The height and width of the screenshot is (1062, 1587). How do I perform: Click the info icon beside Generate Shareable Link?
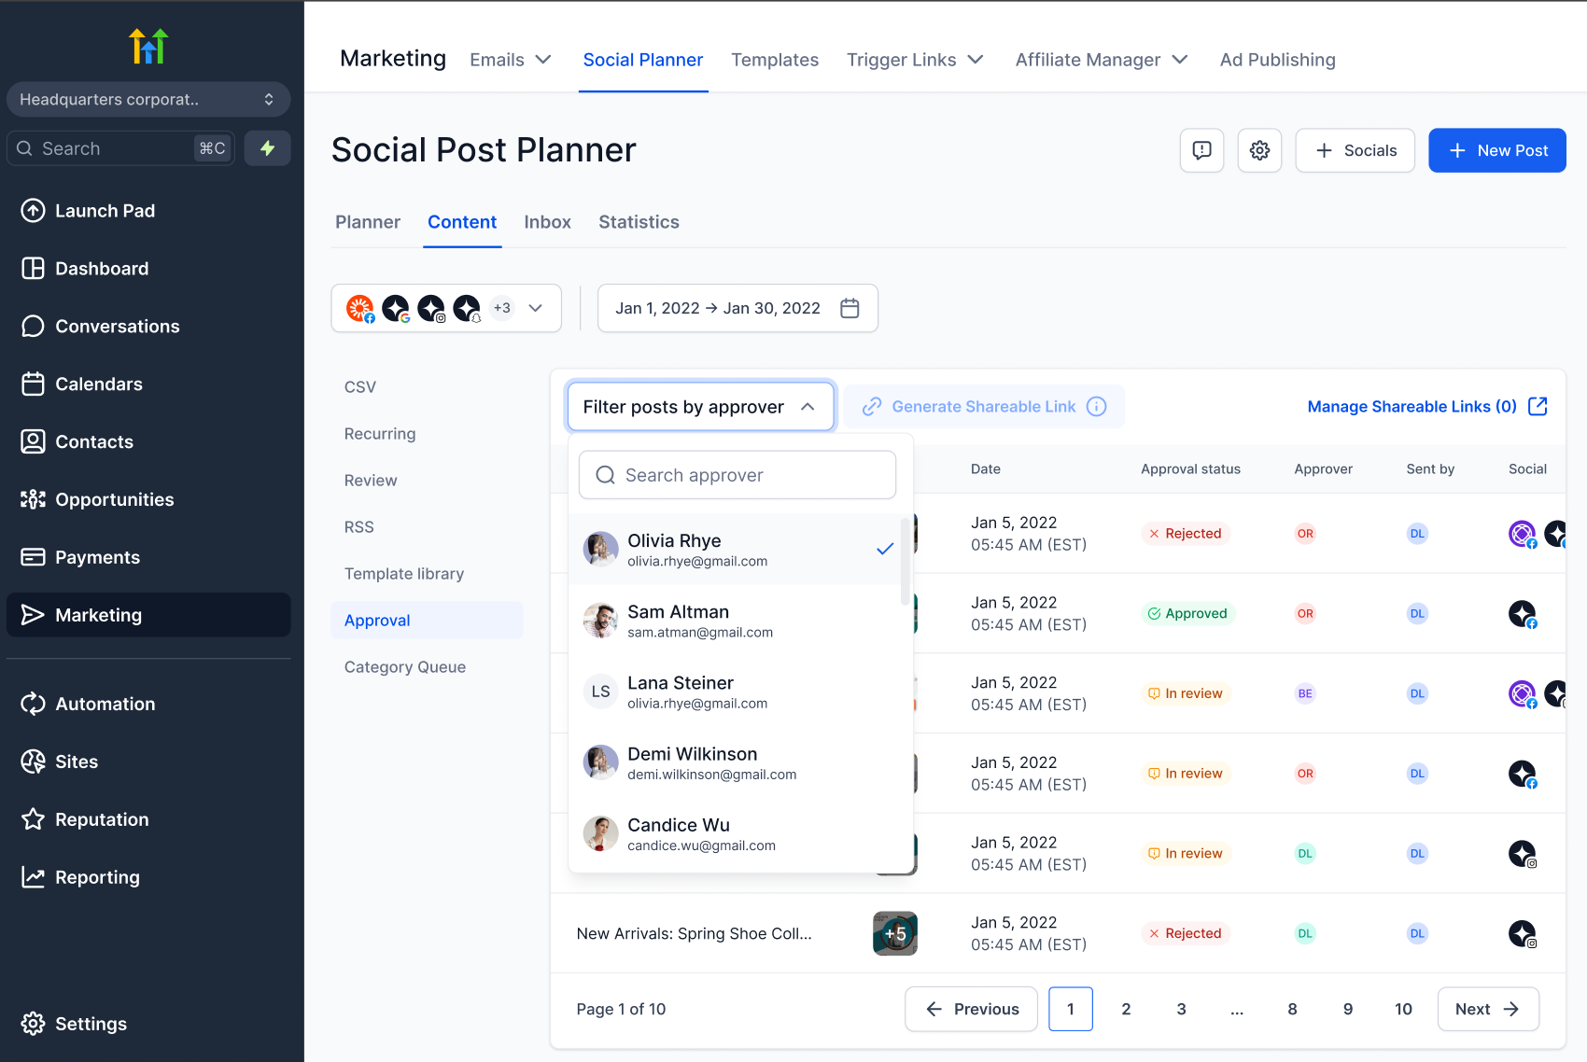(x=1097, y=407)
